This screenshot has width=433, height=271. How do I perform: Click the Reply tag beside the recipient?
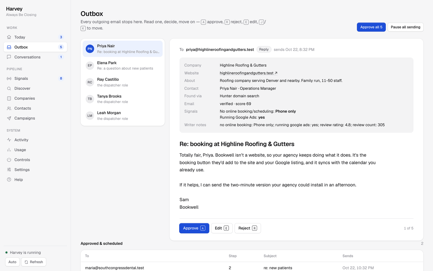[x=264, y=49]
